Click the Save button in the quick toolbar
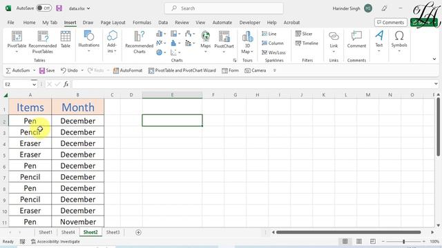Screen dimensions: 442x248 [47, 70]
